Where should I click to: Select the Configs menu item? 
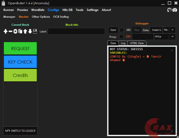coord(53,10)
